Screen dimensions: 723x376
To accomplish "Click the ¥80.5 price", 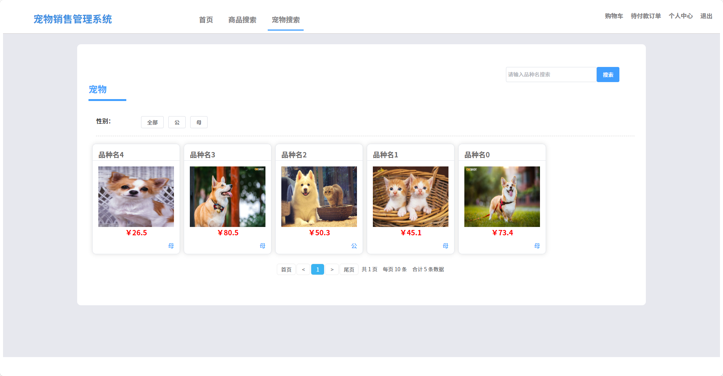I will coord(228,233).
